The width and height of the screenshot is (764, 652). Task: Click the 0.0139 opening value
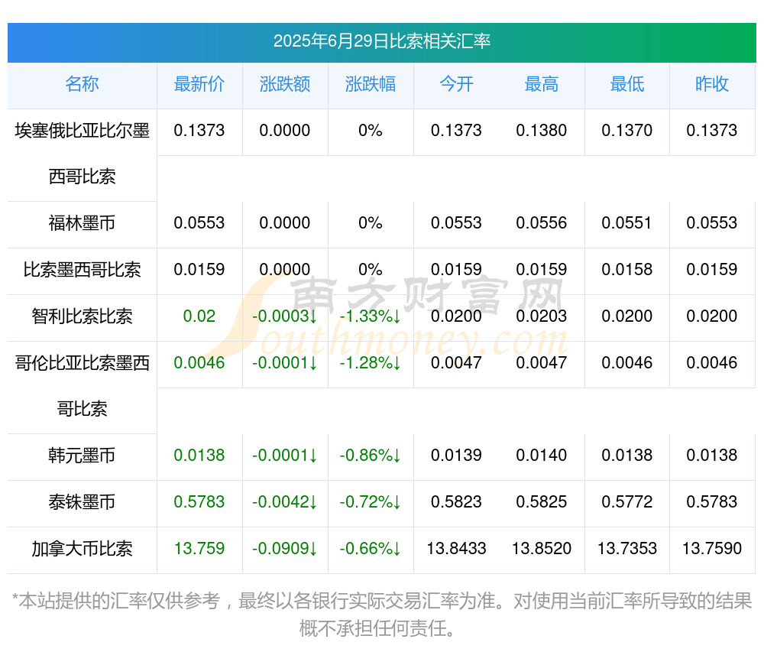pyautogui.click(x=456, y=456)
